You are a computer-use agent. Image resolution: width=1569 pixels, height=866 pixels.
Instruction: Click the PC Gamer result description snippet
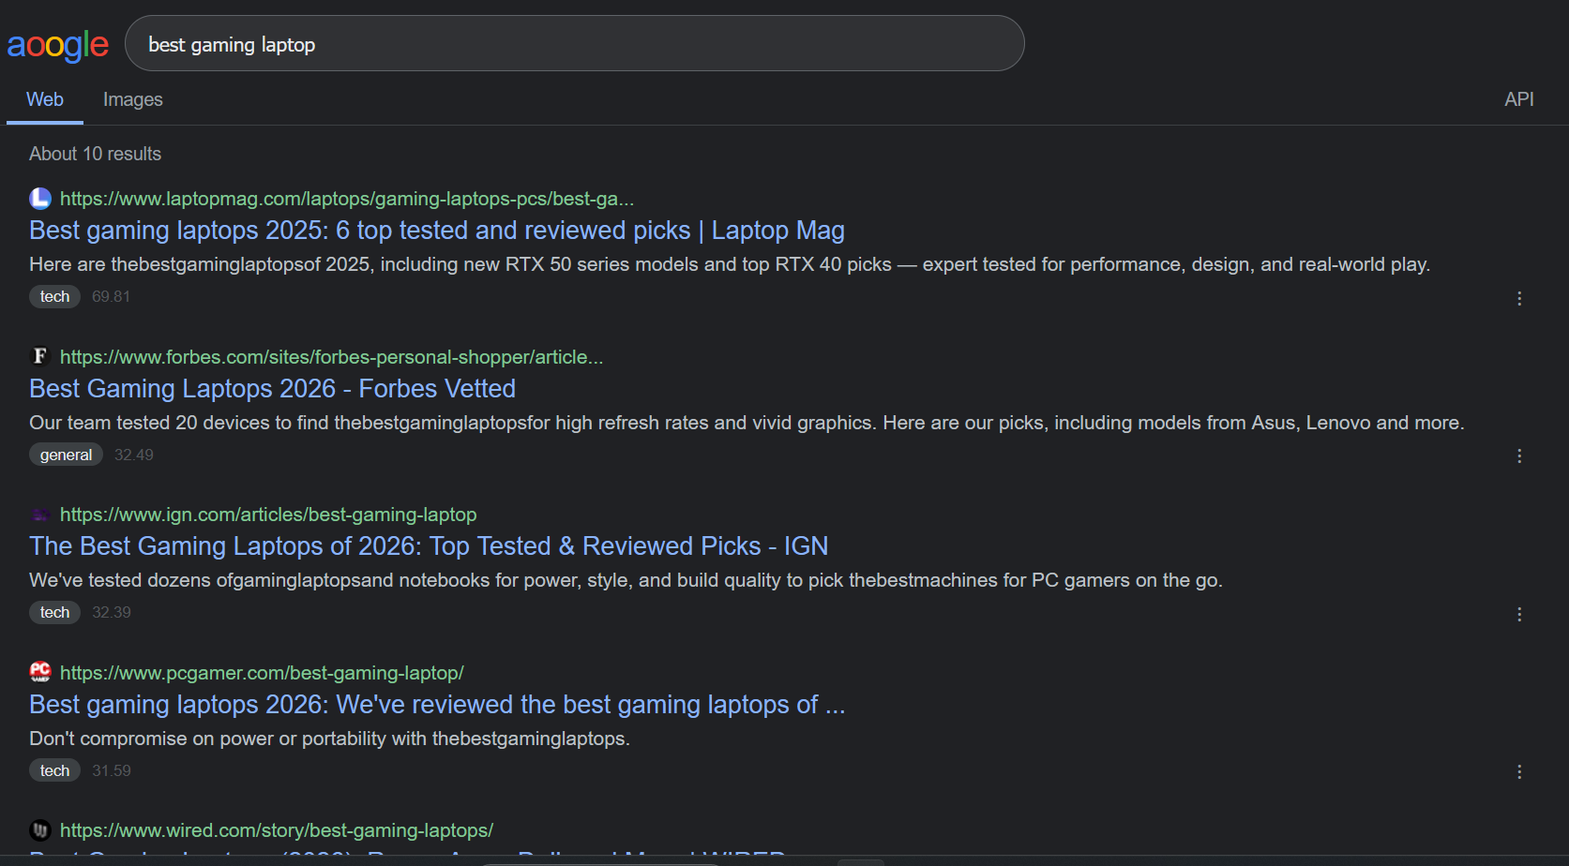tap(329, 739)
